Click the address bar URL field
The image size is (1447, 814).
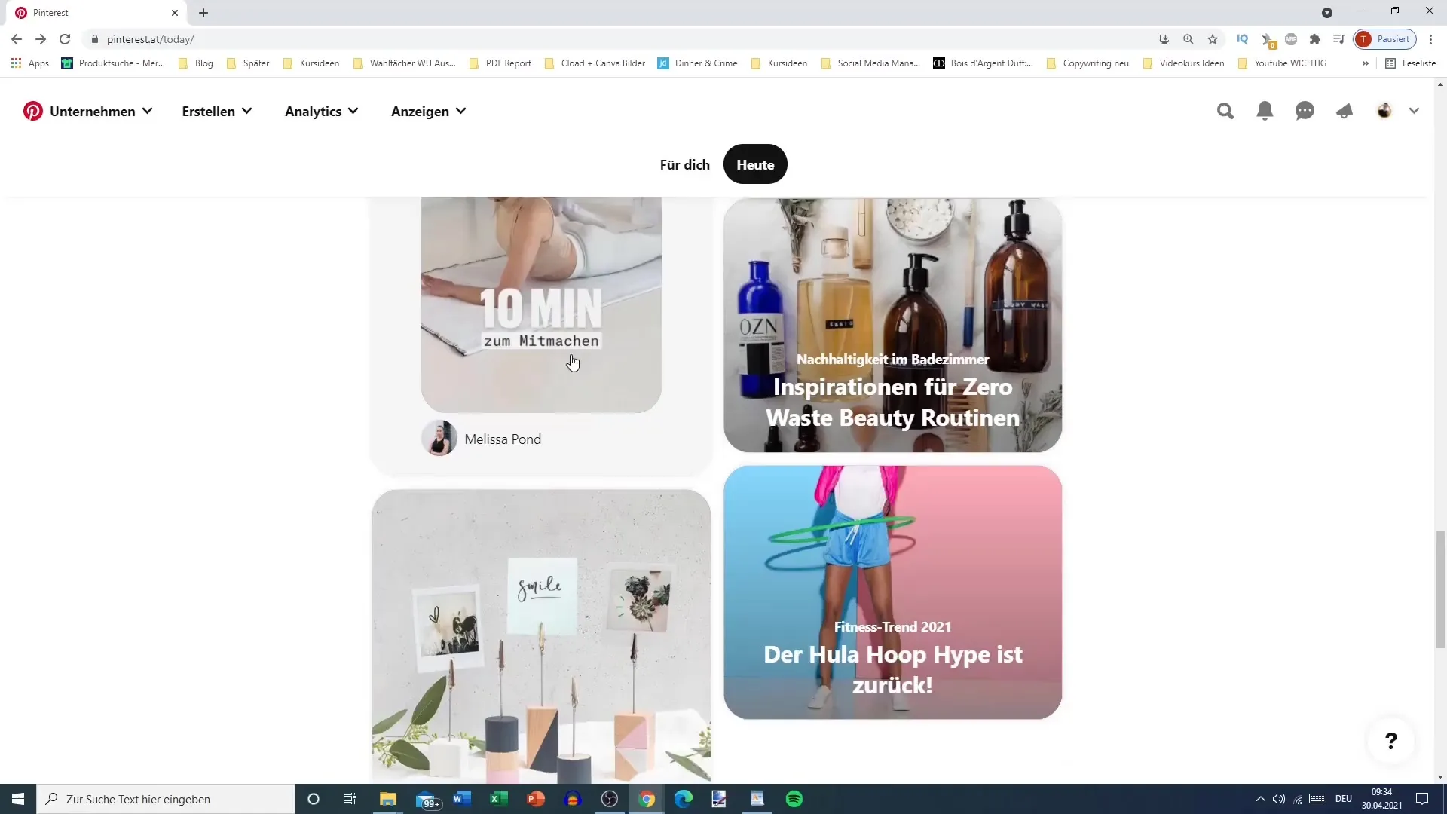pos(618,39)
